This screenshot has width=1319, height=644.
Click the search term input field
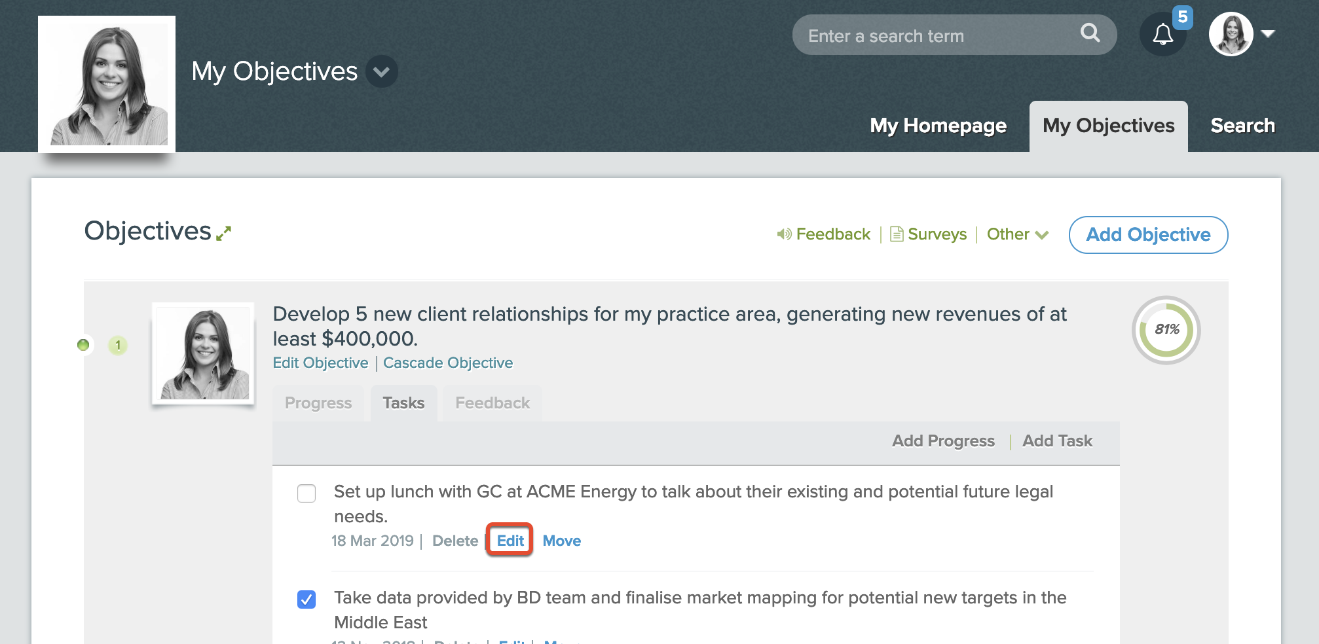click(937, 35)
